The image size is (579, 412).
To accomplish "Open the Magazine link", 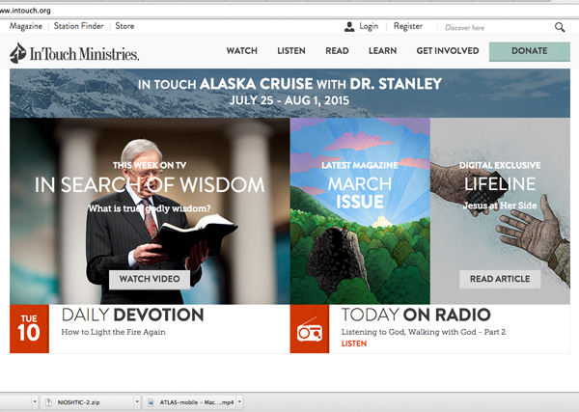I will (x=26, y=26).
